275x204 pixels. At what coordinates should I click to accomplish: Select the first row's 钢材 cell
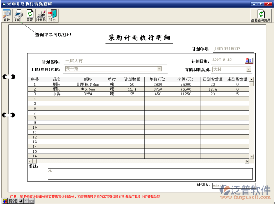tap(57, 84)
